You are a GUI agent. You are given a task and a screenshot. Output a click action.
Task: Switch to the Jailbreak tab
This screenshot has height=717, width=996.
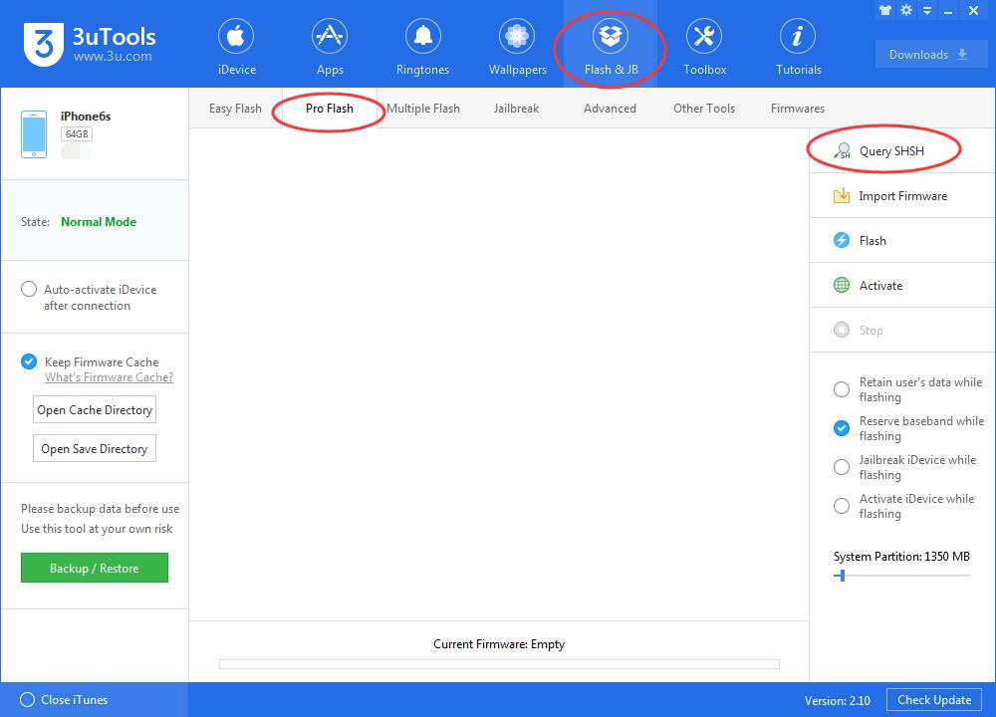pyautogui.click(x=516, y=109)
